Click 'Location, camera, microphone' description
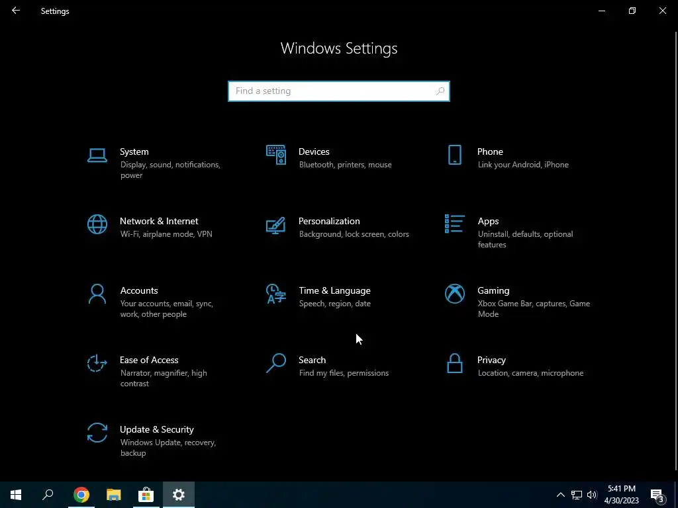The width and height of the screenshot is (678, 508). [x=530, y=373]
